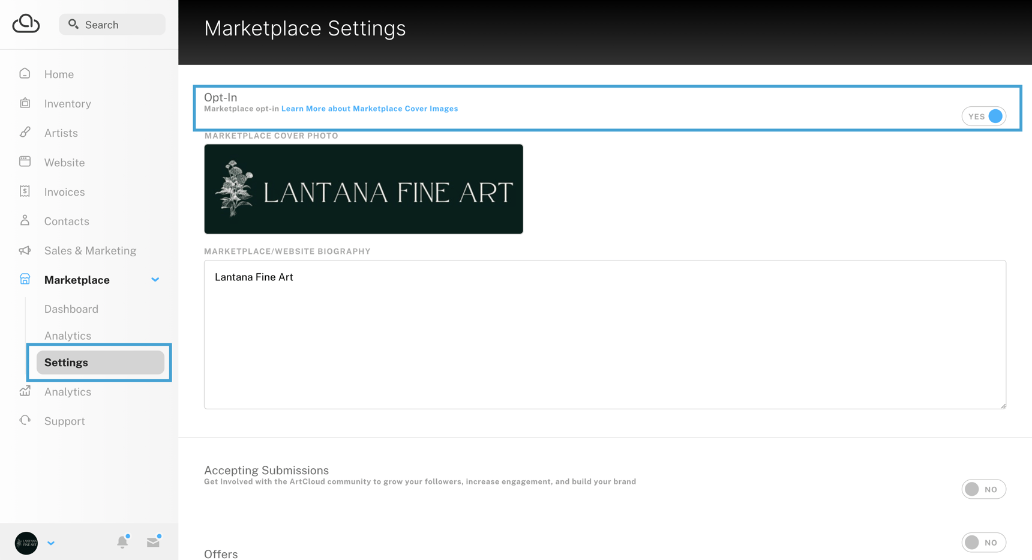Click the Support link in the sidebar
The height and width of the screenshot is (560, 1032).
(x=64, y=420)
